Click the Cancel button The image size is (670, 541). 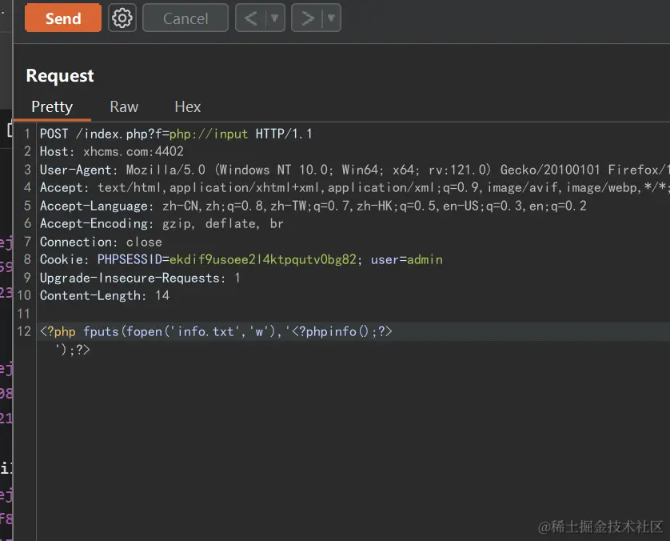tap(185, 18)
